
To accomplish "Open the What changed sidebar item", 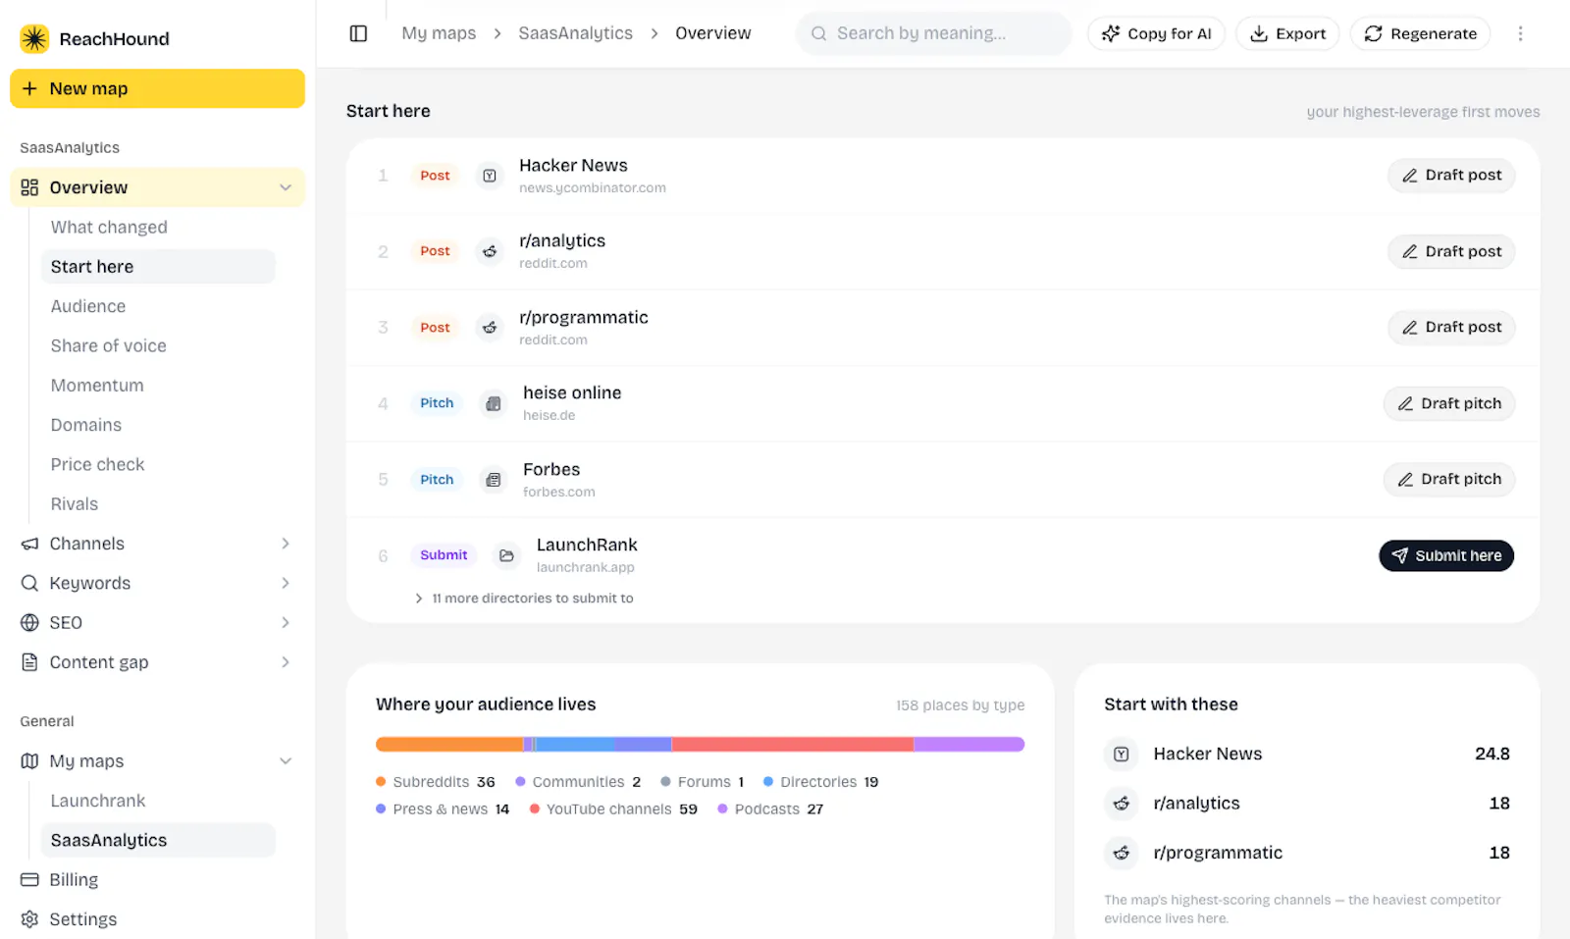I will [x=158, y=228].
